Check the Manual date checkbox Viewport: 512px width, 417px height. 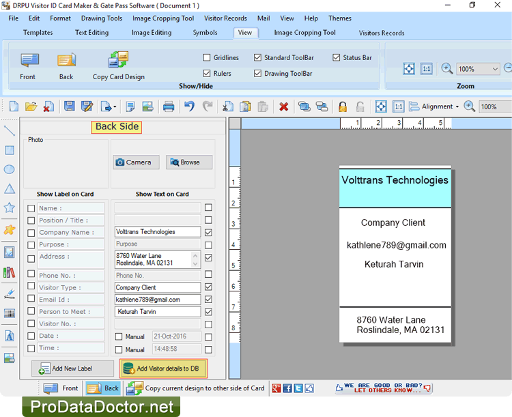pyautogui.click(x=119, y=336)
